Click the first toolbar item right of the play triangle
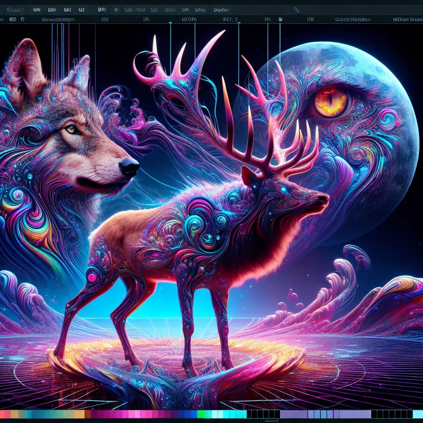The width and height of the screenshot is (423, 423). click(129, 9)
